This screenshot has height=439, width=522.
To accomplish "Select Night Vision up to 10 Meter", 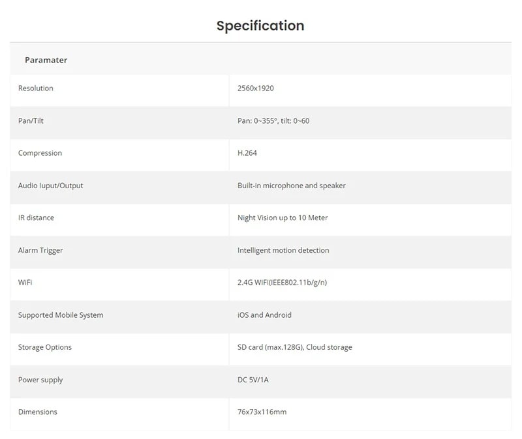I will [283, 218].
